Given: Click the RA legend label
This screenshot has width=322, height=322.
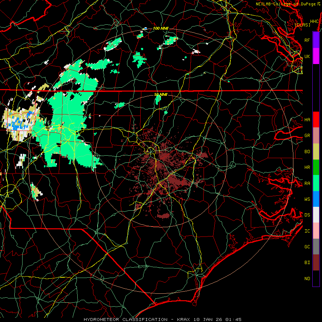Looking at the screenshot, I should pyautogui.click(x=307, y=184).
